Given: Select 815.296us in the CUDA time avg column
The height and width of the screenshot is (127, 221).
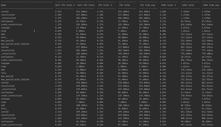Looking at the screenshot, I should point(207,115).
